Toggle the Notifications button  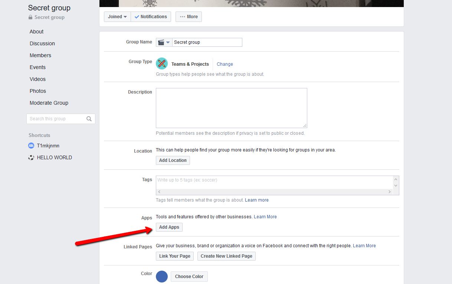[151, 17]
